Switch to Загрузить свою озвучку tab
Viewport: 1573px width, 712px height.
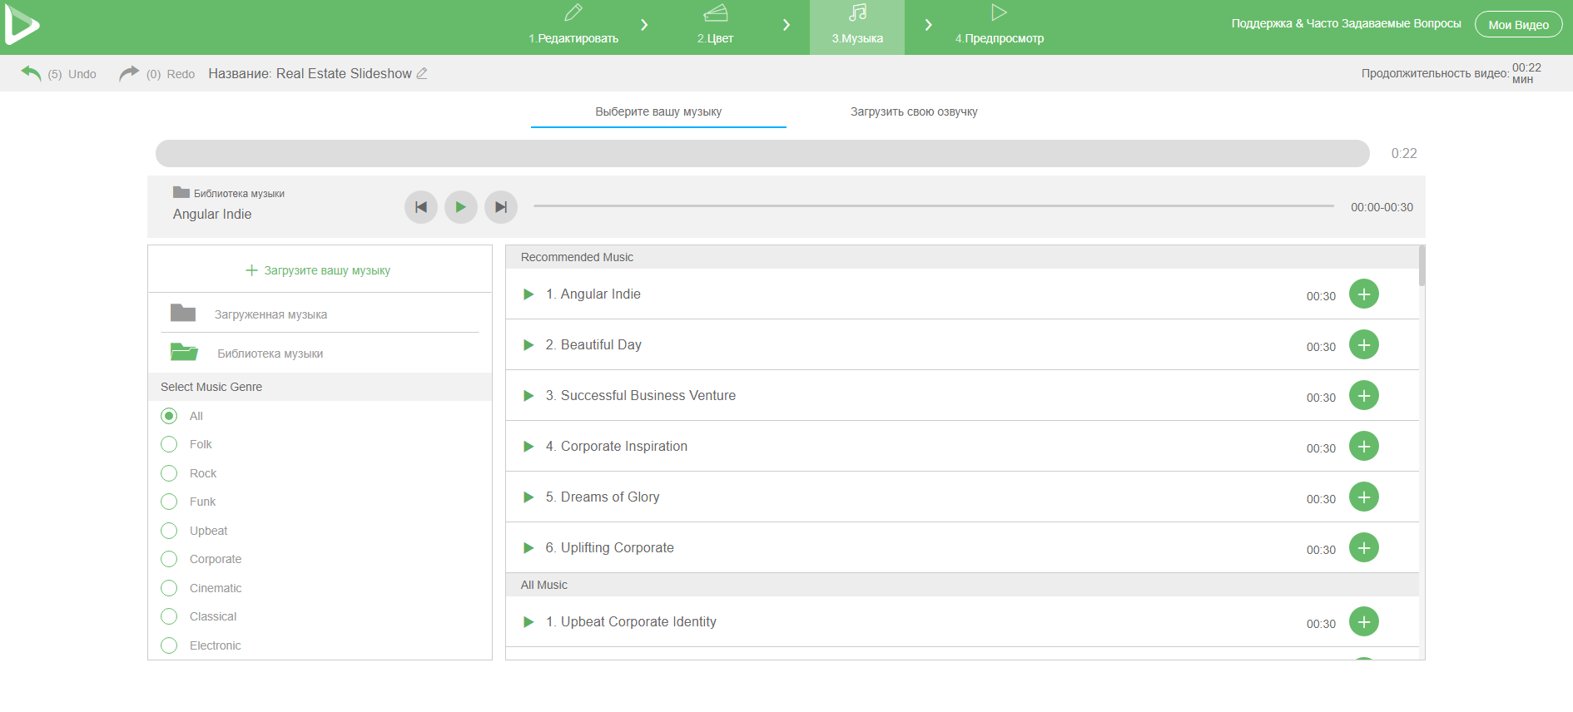coord(914,111)
